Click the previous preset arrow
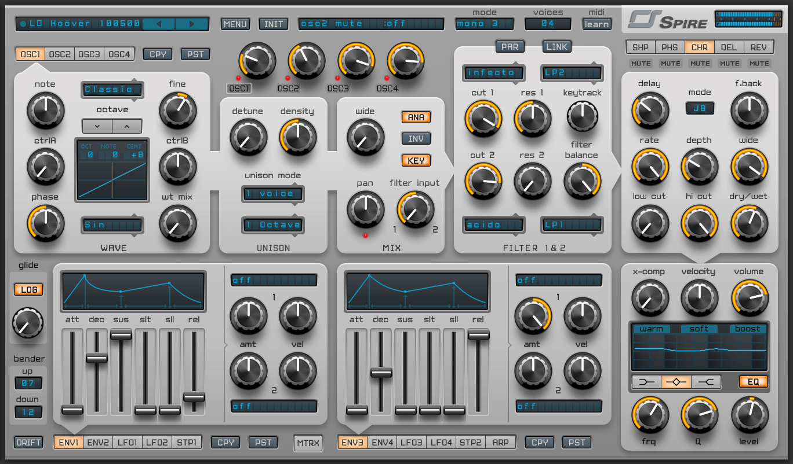The height and width of the screenshot is (464, 793). tap(158, 24)
